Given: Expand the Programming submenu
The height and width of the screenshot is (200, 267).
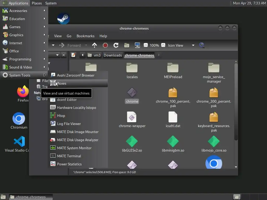Looking at the screenshot, I should 24,59.
